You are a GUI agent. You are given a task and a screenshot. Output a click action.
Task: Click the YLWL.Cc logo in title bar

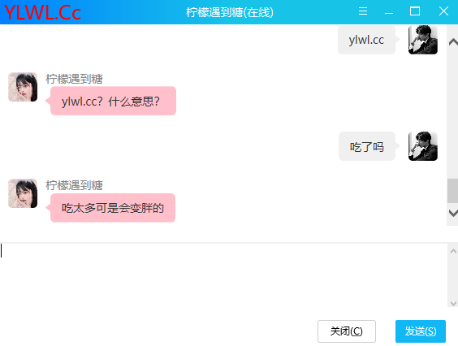42,12
